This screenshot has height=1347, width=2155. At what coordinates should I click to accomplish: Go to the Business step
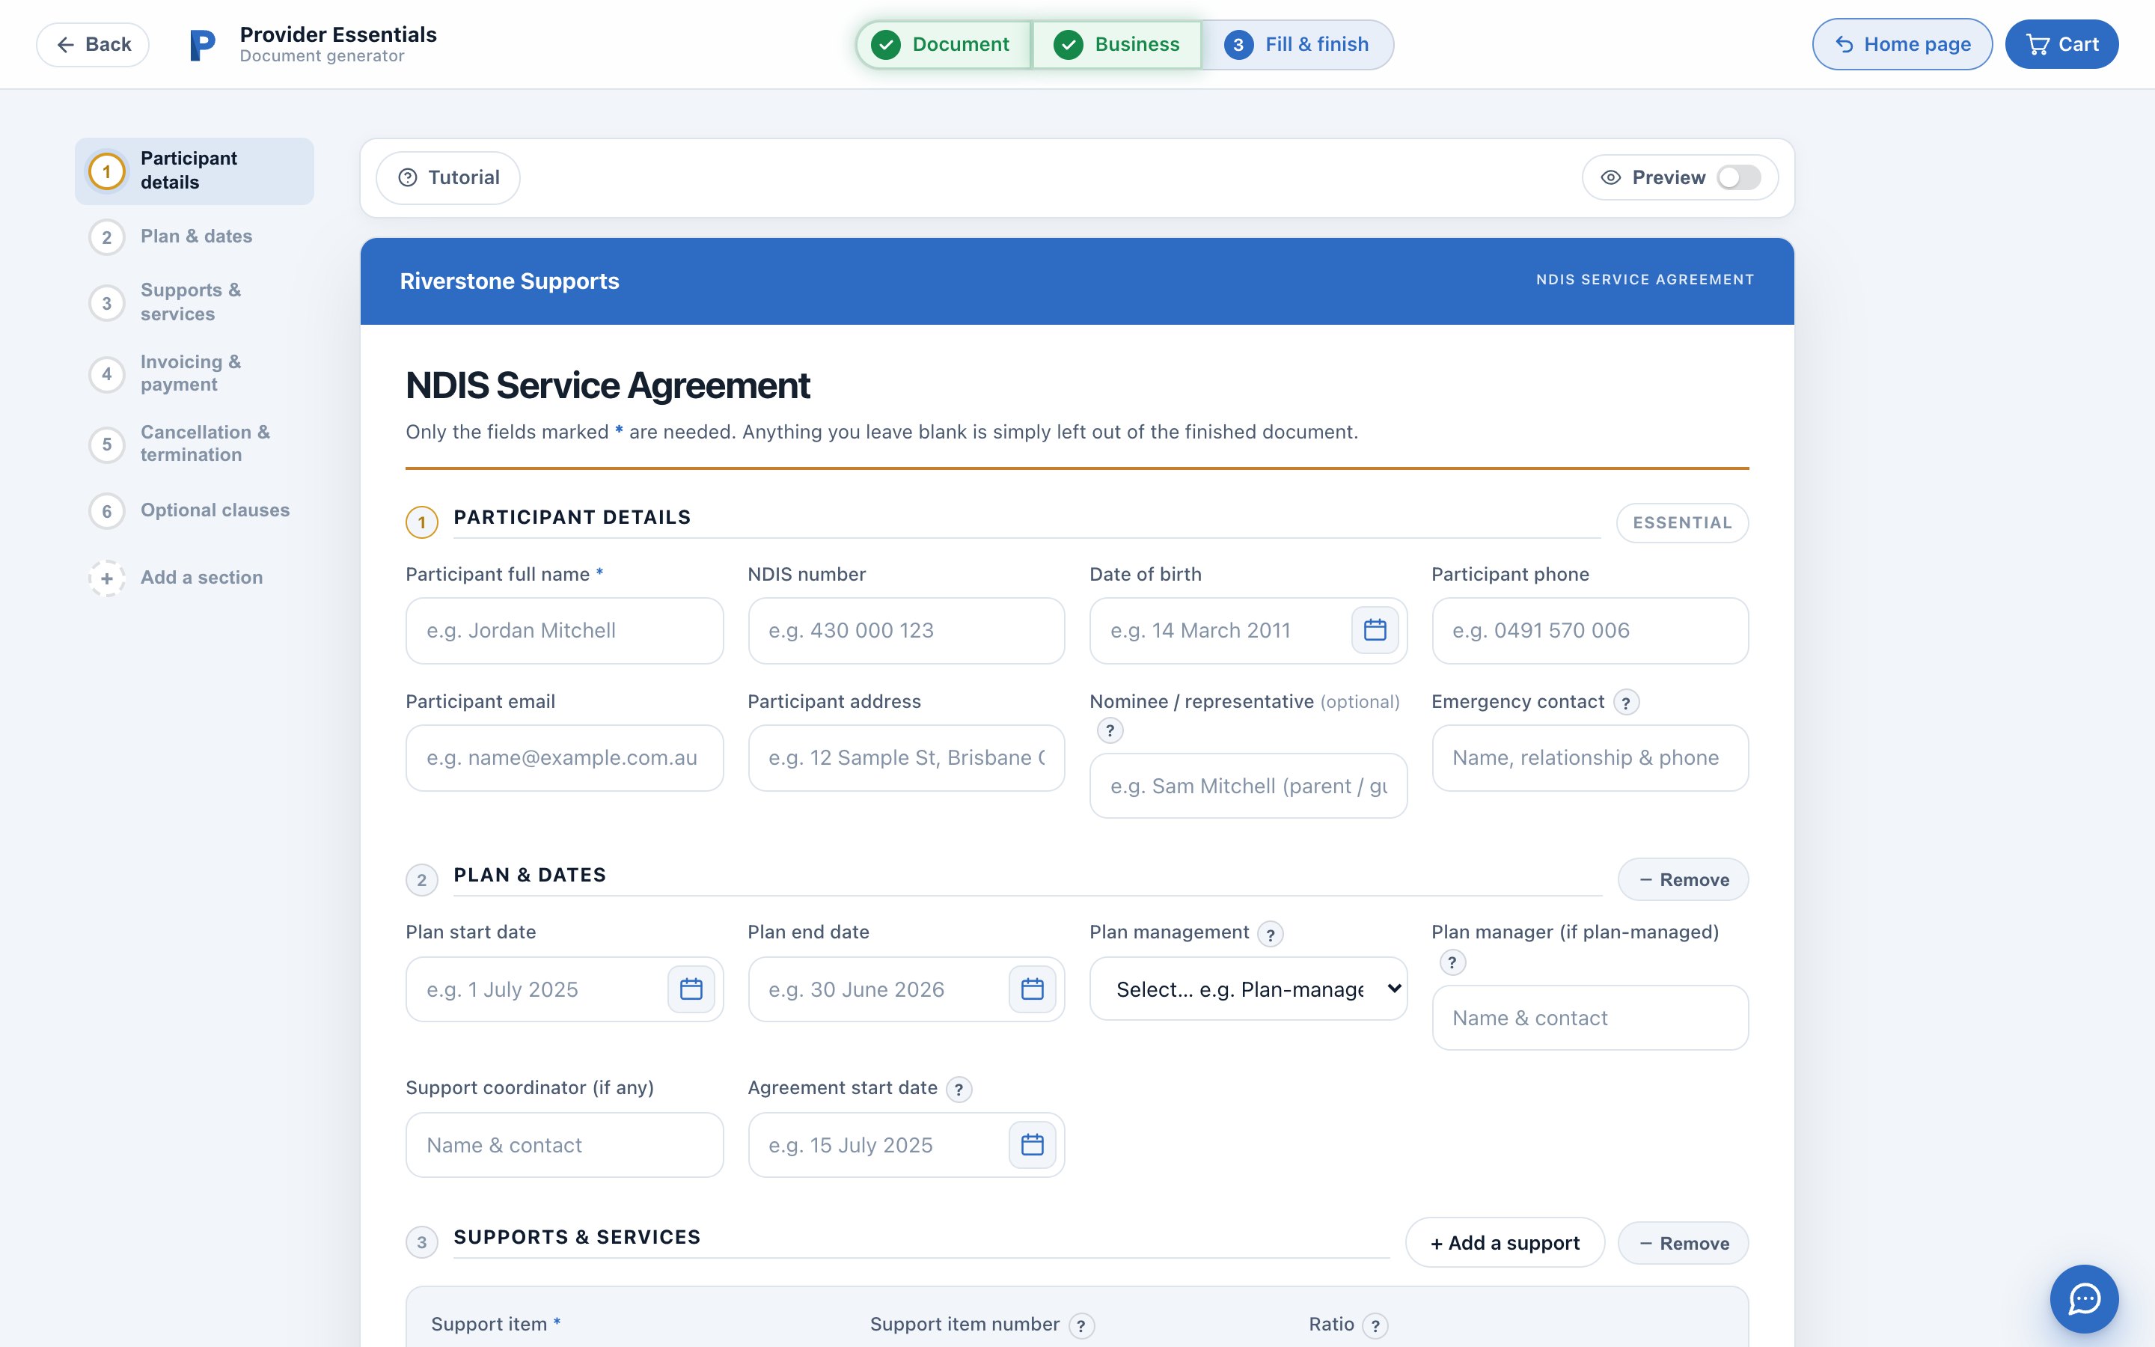click(1116, 45)
